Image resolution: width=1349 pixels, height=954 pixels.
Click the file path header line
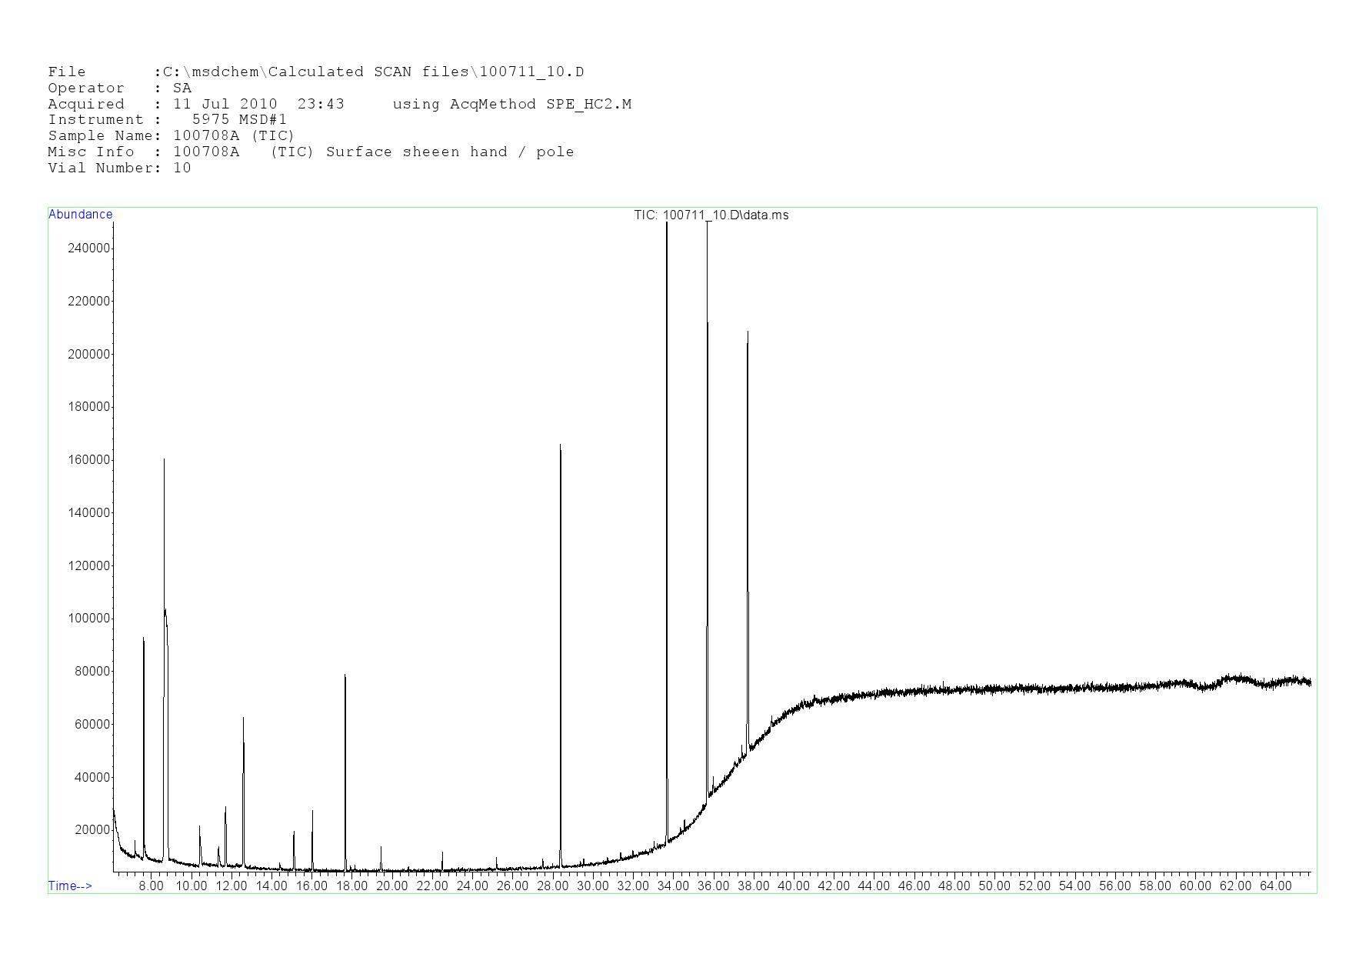(x=315, y=72)
